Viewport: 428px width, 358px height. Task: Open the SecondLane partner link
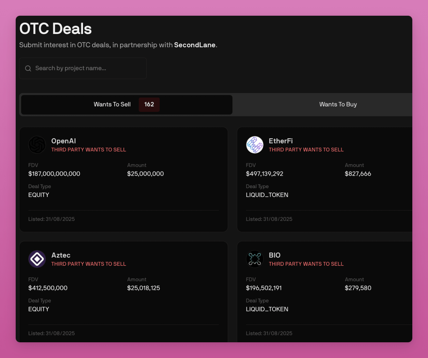(195, 45)
